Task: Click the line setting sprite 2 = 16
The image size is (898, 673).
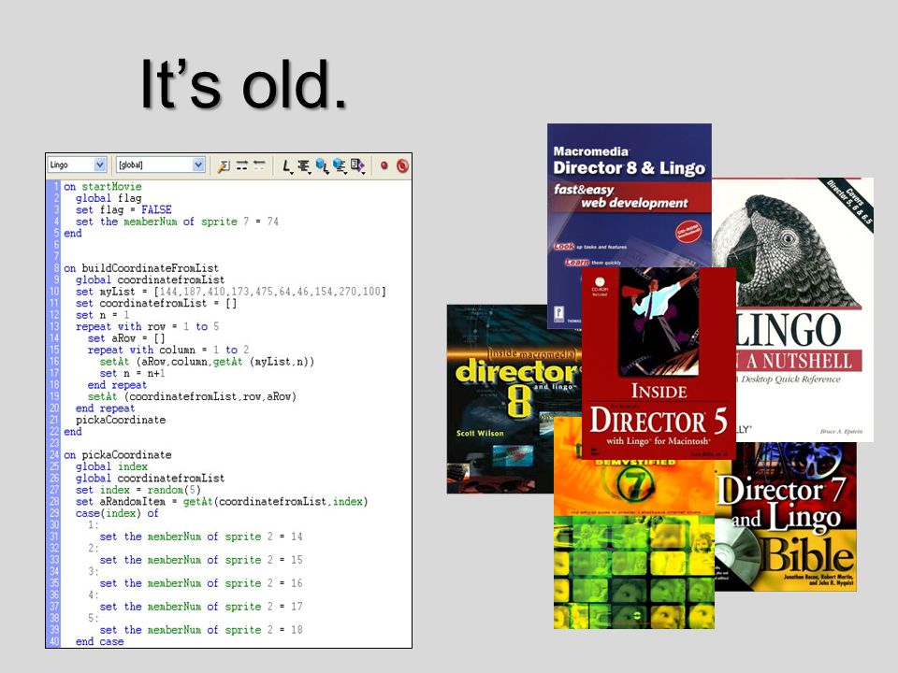Action: click(x=201, y=583)
